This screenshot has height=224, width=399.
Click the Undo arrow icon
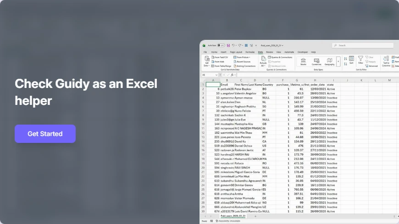coord(233,45)
